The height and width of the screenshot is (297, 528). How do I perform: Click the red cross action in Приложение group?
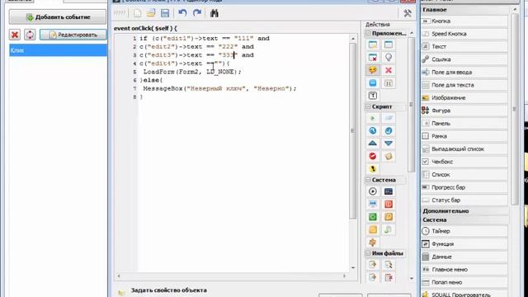[x=389, y=70]
